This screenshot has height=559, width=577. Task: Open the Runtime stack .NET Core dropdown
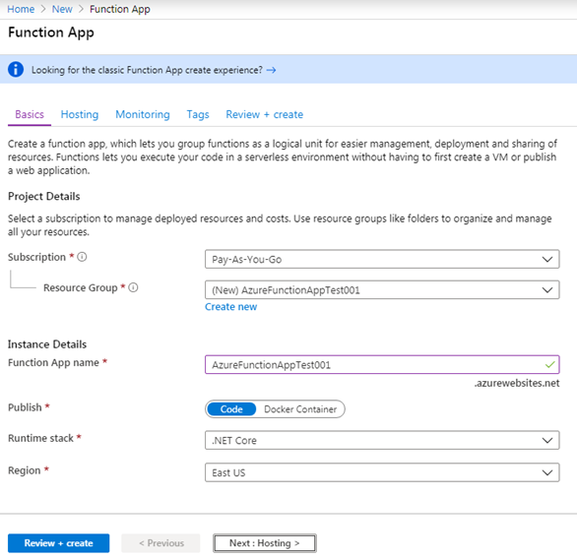pyautogui.click(x=382, y=440)
